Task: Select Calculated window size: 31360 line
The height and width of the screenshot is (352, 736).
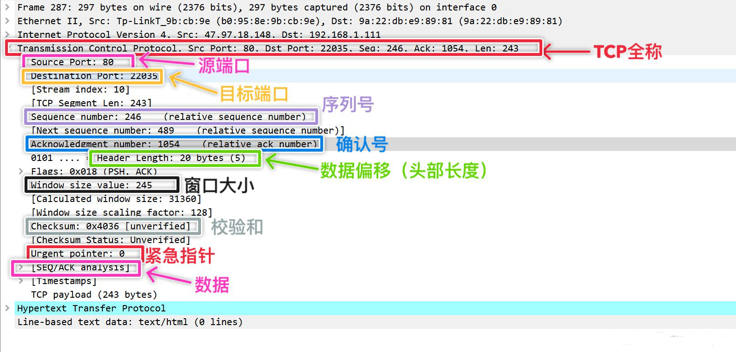Action: coord(116,199)
